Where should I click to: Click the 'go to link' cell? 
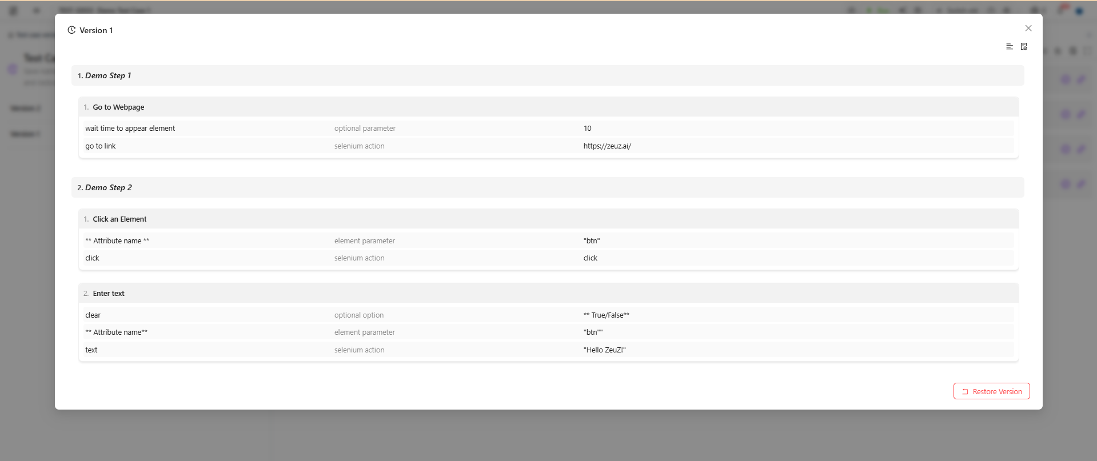(x=101, y=146)
